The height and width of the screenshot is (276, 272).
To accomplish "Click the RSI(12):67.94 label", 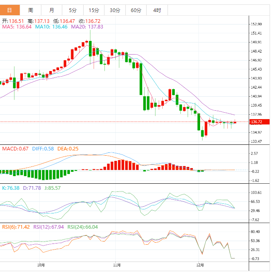I will pos(49,227).
